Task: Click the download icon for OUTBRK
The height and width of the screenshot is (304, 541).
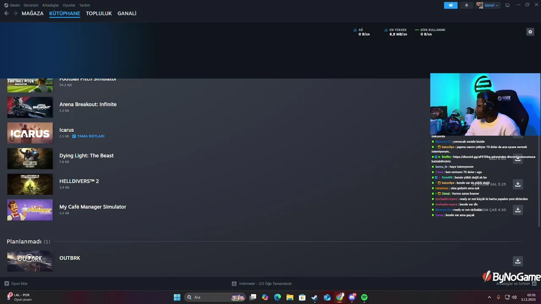Action: coord(518,261)
